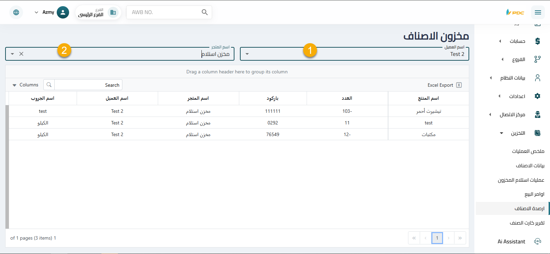The width and height of the screenshot is (550, 254).
Task: Collapse the التخزين menu arrow
Action: (502, 133)
